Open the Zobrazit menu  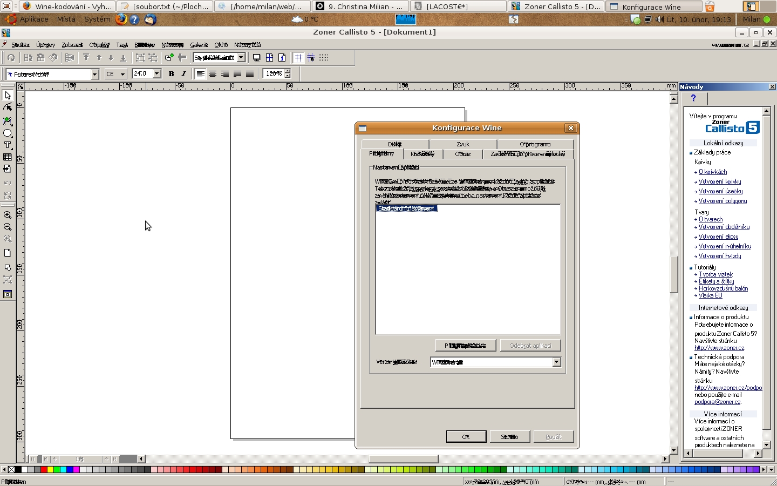click(x=72, y=45)
